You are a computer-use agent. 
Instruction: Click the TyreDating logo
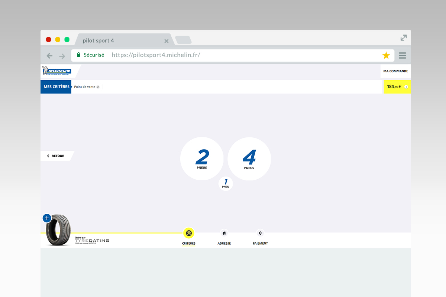(x=92, y=240)
